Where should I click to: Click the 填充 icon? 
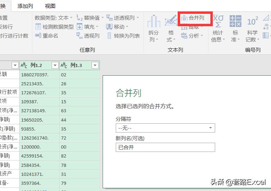[80, 27]
